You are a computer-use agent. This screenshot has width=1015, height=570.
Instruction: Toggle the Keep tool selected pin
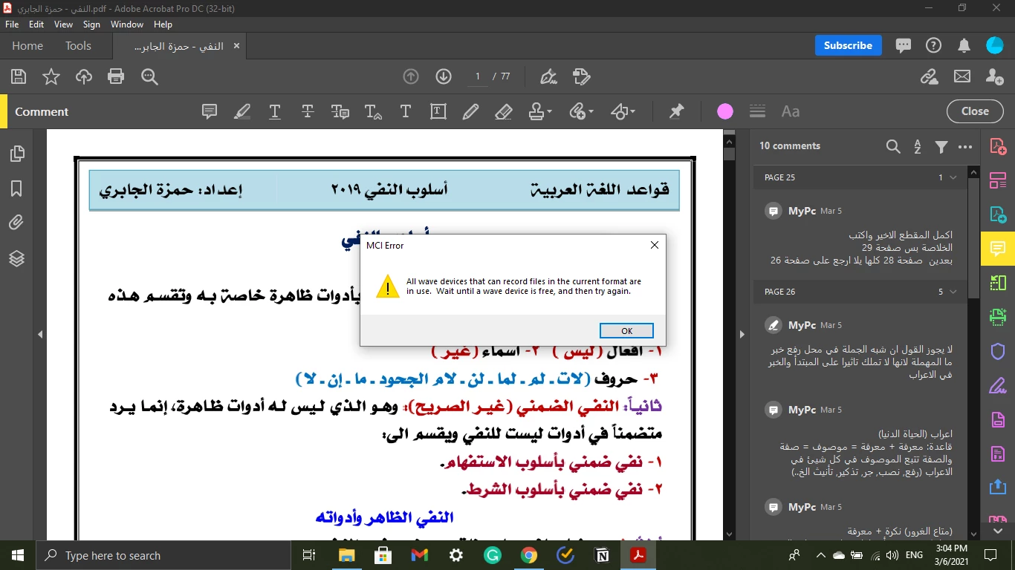676,111
